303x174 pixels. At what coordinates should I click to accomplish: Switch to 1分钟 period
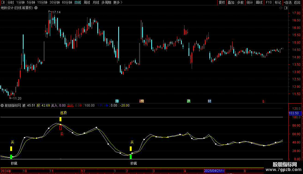click(20, 2)
